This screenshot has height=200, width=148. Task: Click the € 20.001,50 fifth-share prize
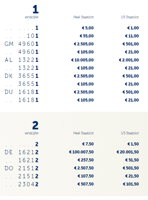pyautogui.click(x=128, y=152)
